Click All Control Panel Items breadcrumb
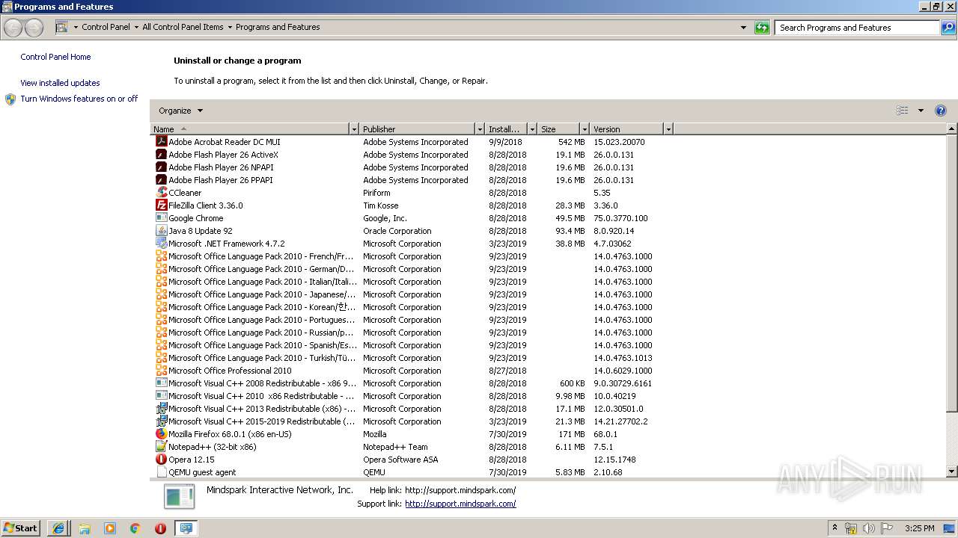This screenshot has width=958, height=538. (183, 27)
